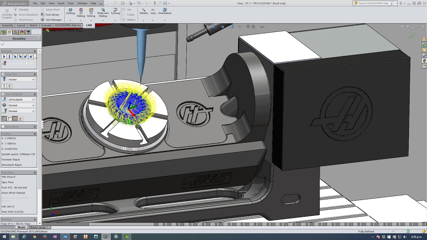This screenshot has height=240, width=427.
Task: Toggle the Show Toolpath checkbox
Action: tap(3, 94)
